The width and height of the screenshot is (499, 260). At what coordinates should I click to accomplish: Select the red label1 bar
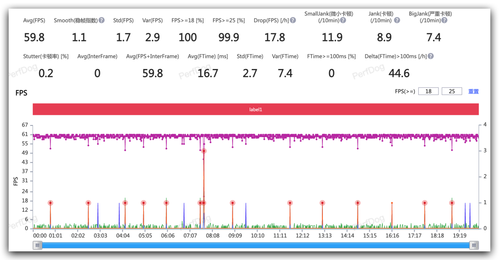click(x=256, y=109)
